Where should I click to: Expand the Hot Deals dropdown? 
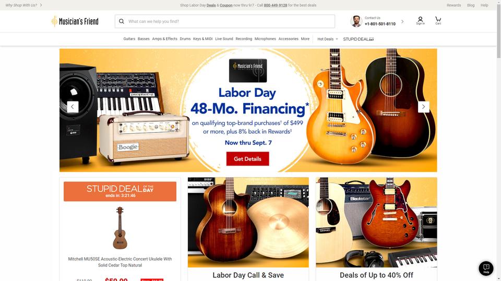[x=328, y=39]
